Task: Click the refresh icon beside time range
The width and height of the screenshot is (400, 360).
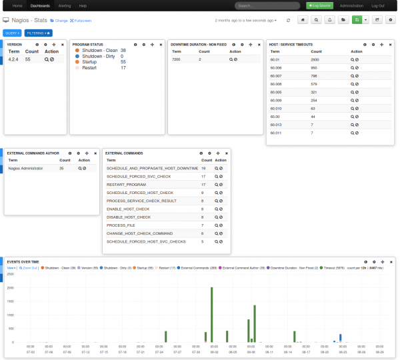Action: [288, 20]
